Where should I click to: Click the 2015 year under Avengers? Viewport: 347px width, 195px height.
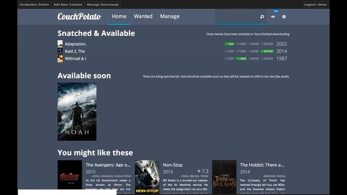pos(91,172)
